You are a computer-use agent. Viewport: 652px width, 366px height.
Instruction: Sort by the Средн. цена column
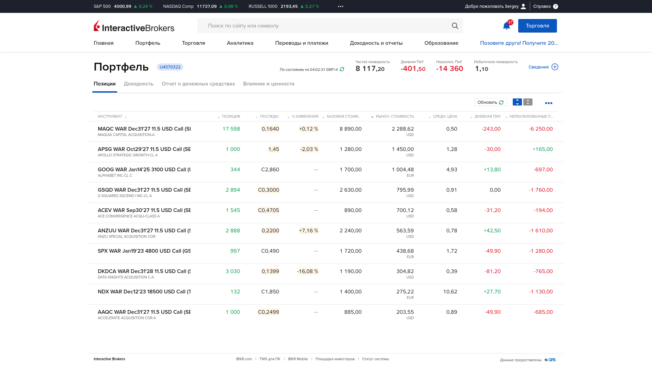(443, 116)
